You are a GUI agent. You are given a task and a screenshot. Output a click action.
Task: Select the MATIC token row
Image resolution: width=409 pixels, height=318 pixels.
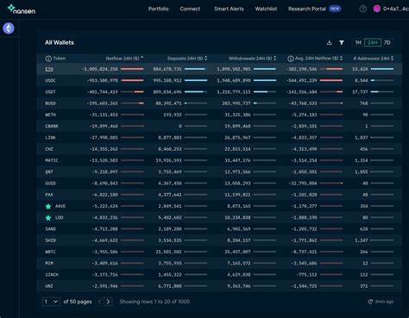219,160
